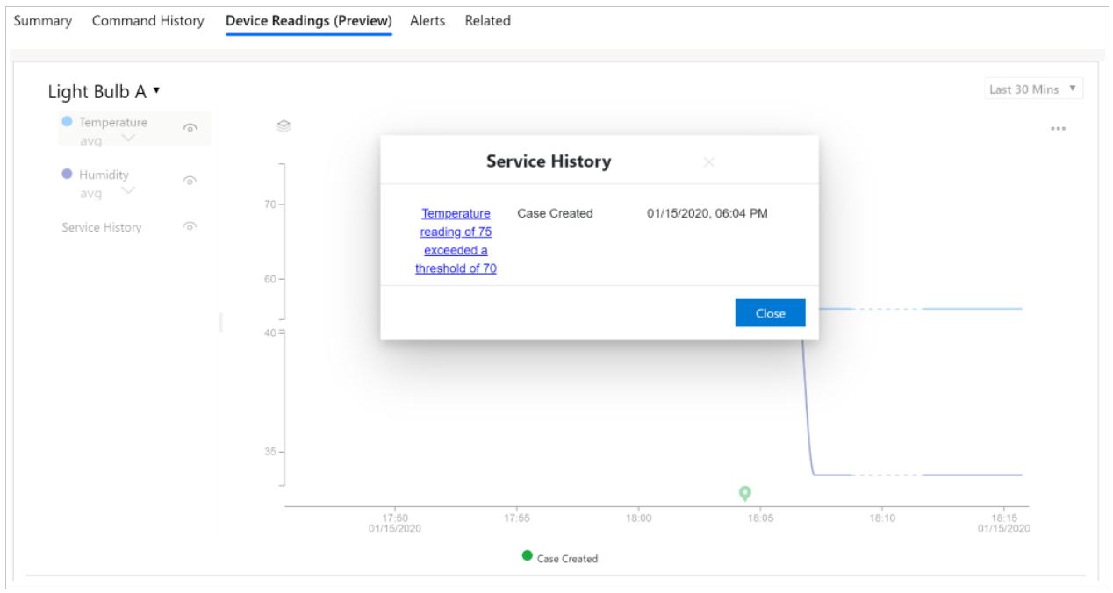
Task: Click the 01/15/2020, 06:04 PM timestamp
Action: pyautogui.click(x=707, y=213)
